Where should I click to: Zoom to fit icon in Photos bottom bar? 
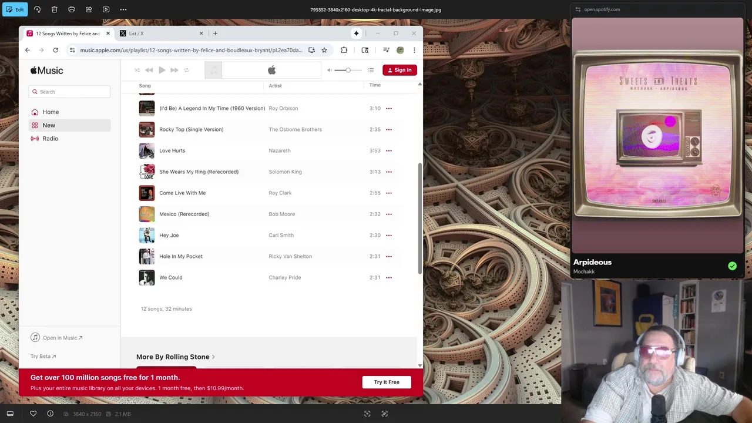[367, 414]
